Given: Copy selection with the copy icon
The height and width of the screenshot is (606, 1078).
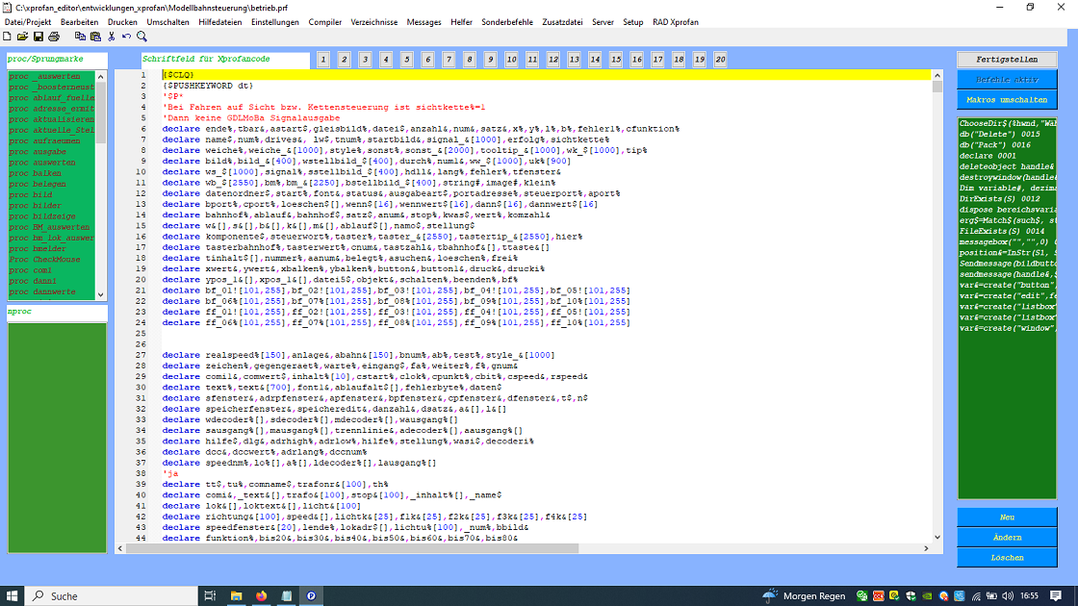Looking at the screenshot, I should pyautogui.click(x=80, y=37).
